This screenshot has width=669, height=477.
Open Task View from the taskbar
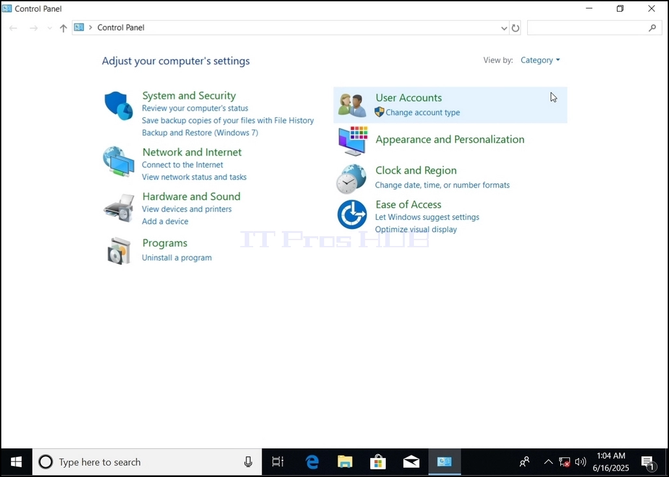coord(278,461)
